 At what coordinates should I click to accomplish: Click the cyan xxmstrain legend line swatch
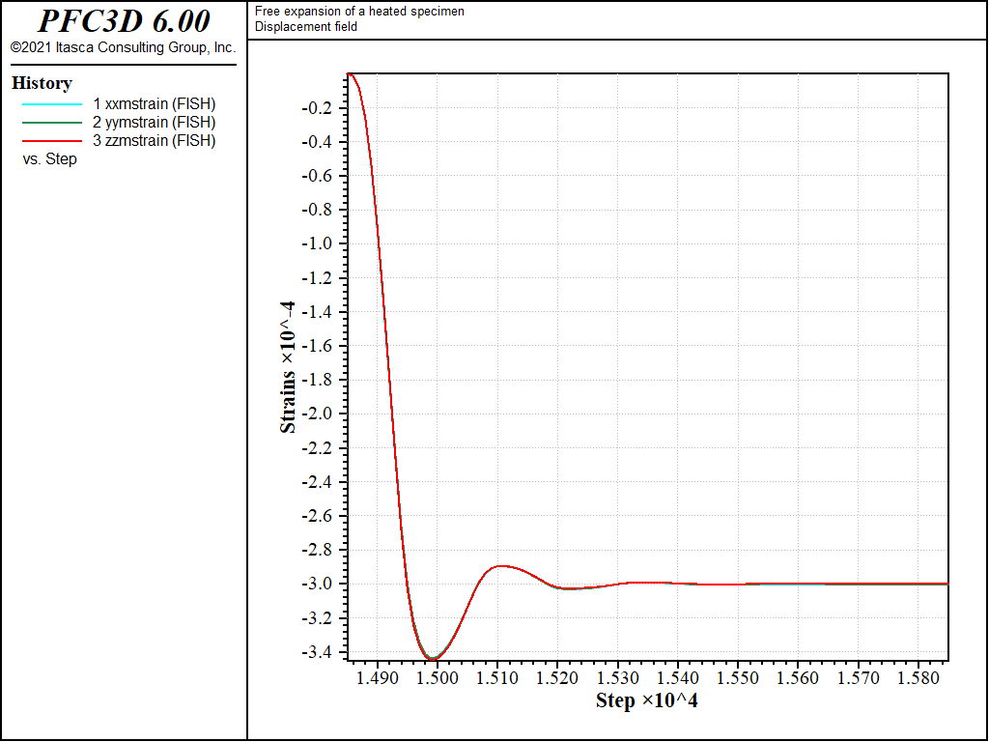click(52, 104)
